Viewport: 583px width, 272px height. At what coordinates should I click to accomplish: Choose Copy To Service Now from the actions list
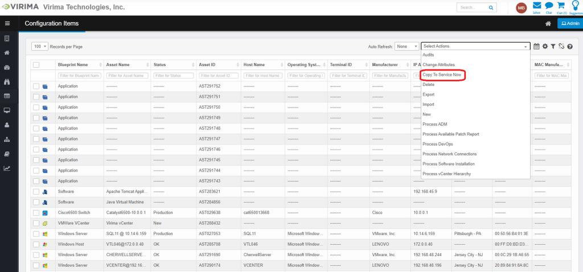442,75
